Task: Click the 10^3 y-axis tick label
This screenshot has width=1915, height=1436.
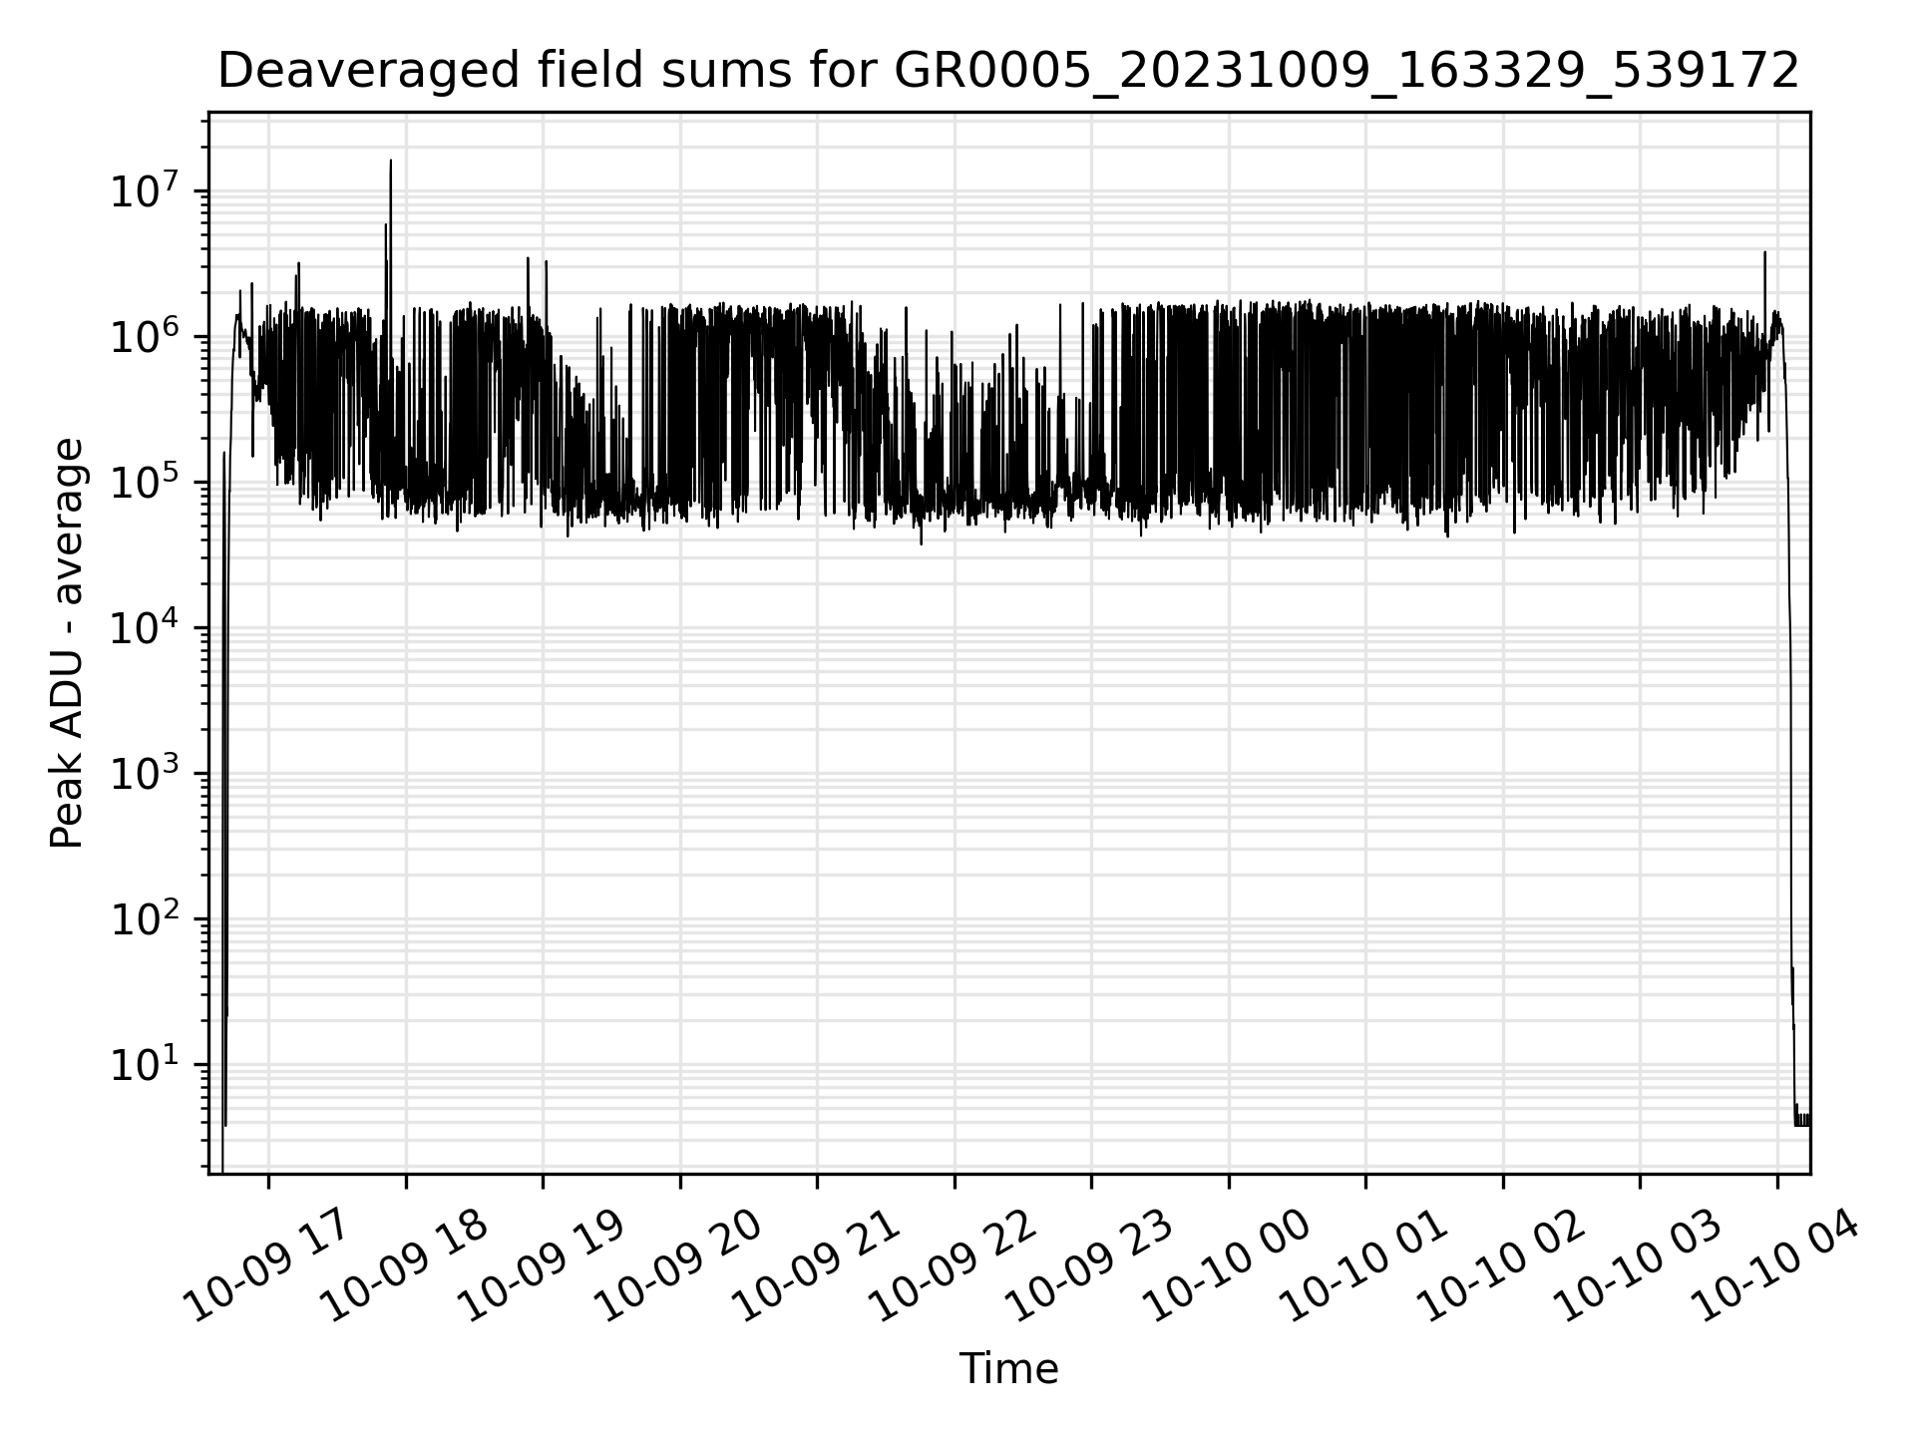Action: (x=147, y=773)
